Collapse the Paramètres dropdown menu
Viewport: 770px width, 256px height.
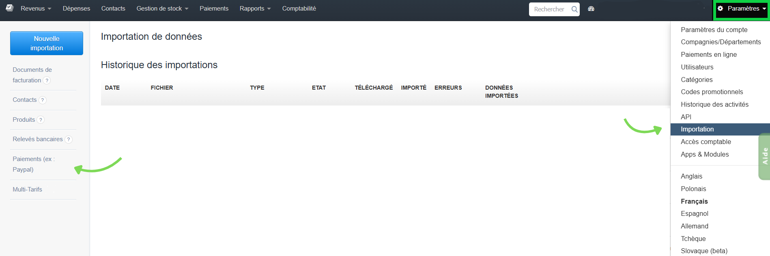coord(742,9)
